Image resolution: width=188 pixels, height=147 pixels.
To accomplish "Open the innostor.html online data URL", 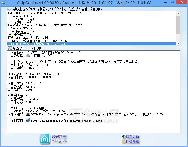I will click(66, 121).
